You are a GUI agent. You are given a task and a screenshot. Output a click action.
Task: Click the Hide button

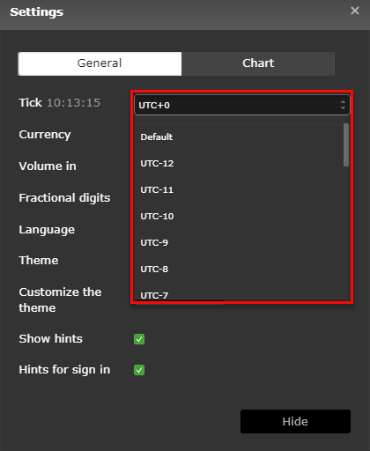[295, 421]
